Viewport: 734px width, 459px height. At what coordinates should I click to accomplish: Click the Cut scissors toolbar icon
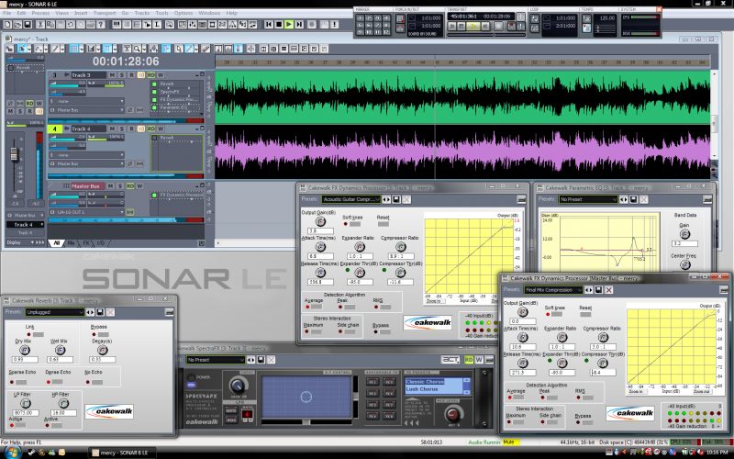(x=40, y=25)
